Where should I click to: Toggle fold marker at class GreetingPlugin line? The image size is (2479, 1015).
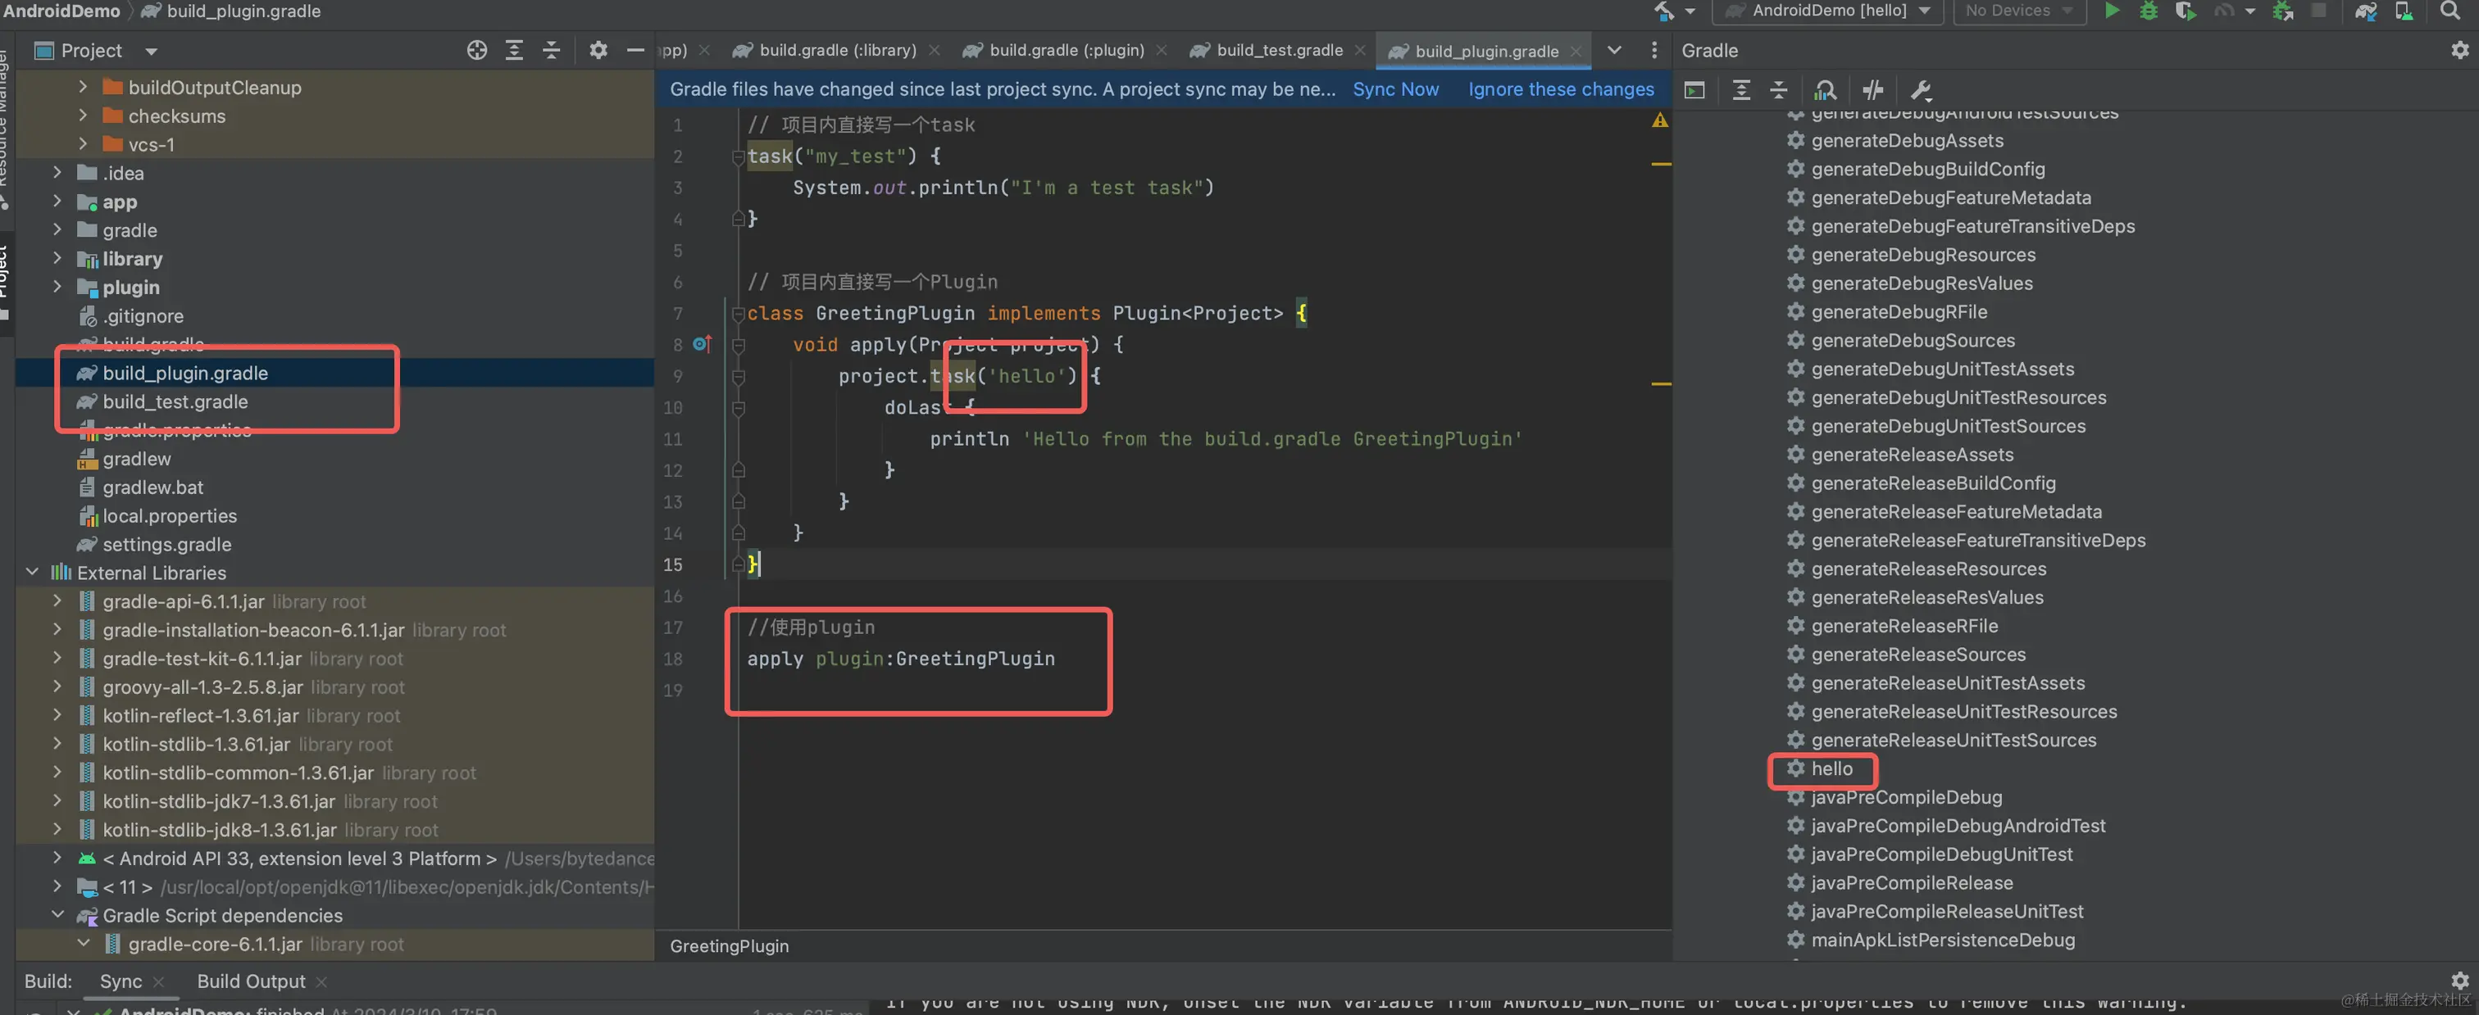click(738, 314)
